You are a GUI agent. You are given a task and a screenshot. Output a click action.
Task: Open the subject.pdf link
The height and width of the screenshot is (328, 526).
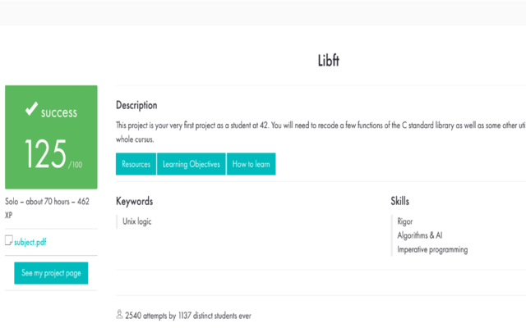click(30, 242)
